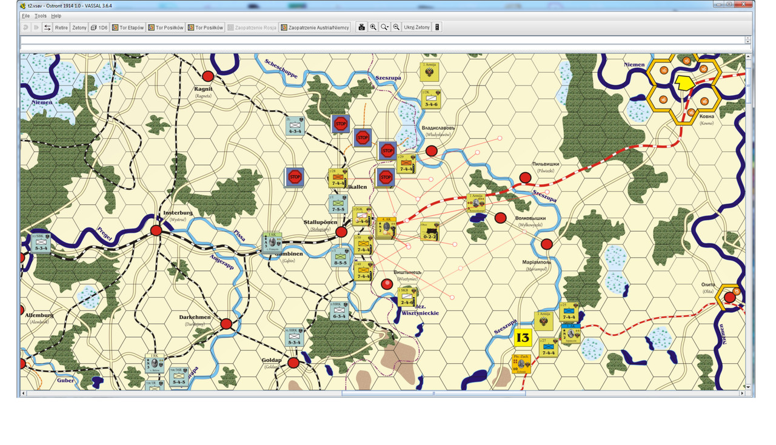This screenshot has width=776, height=445.
Task: Select the 2/2K 3-4-6 cavalry counter
Action: click(431, 99)
